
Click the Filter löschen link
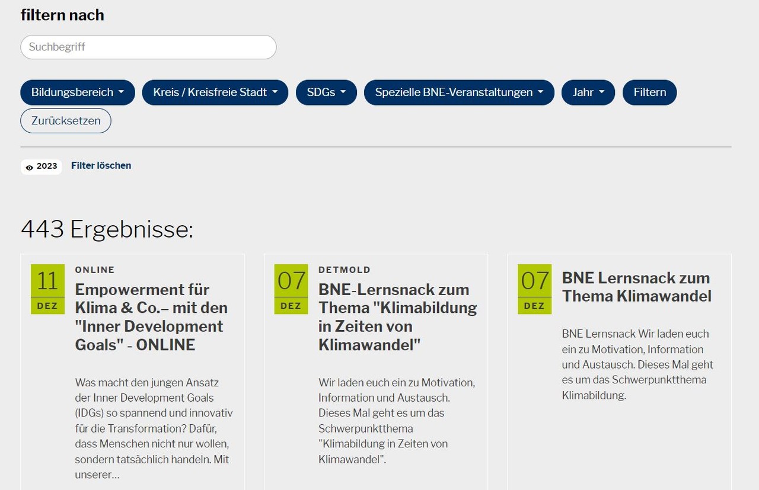101,165
